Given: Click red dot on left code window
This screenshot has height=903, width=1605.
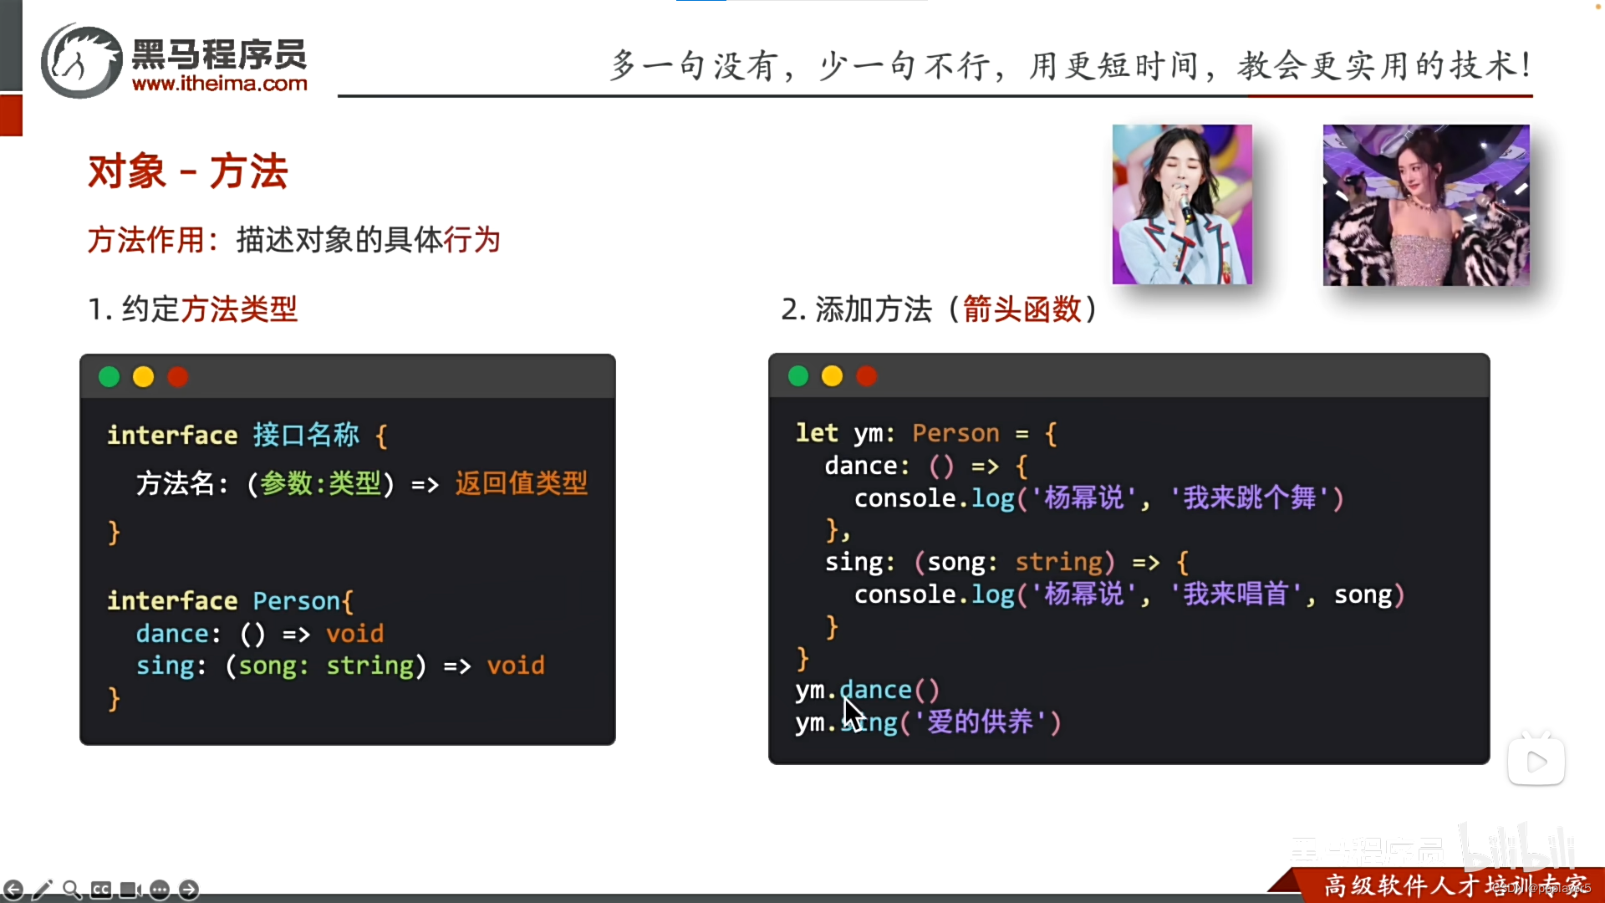Looking at the screenshot, I should tap(178, 377).
